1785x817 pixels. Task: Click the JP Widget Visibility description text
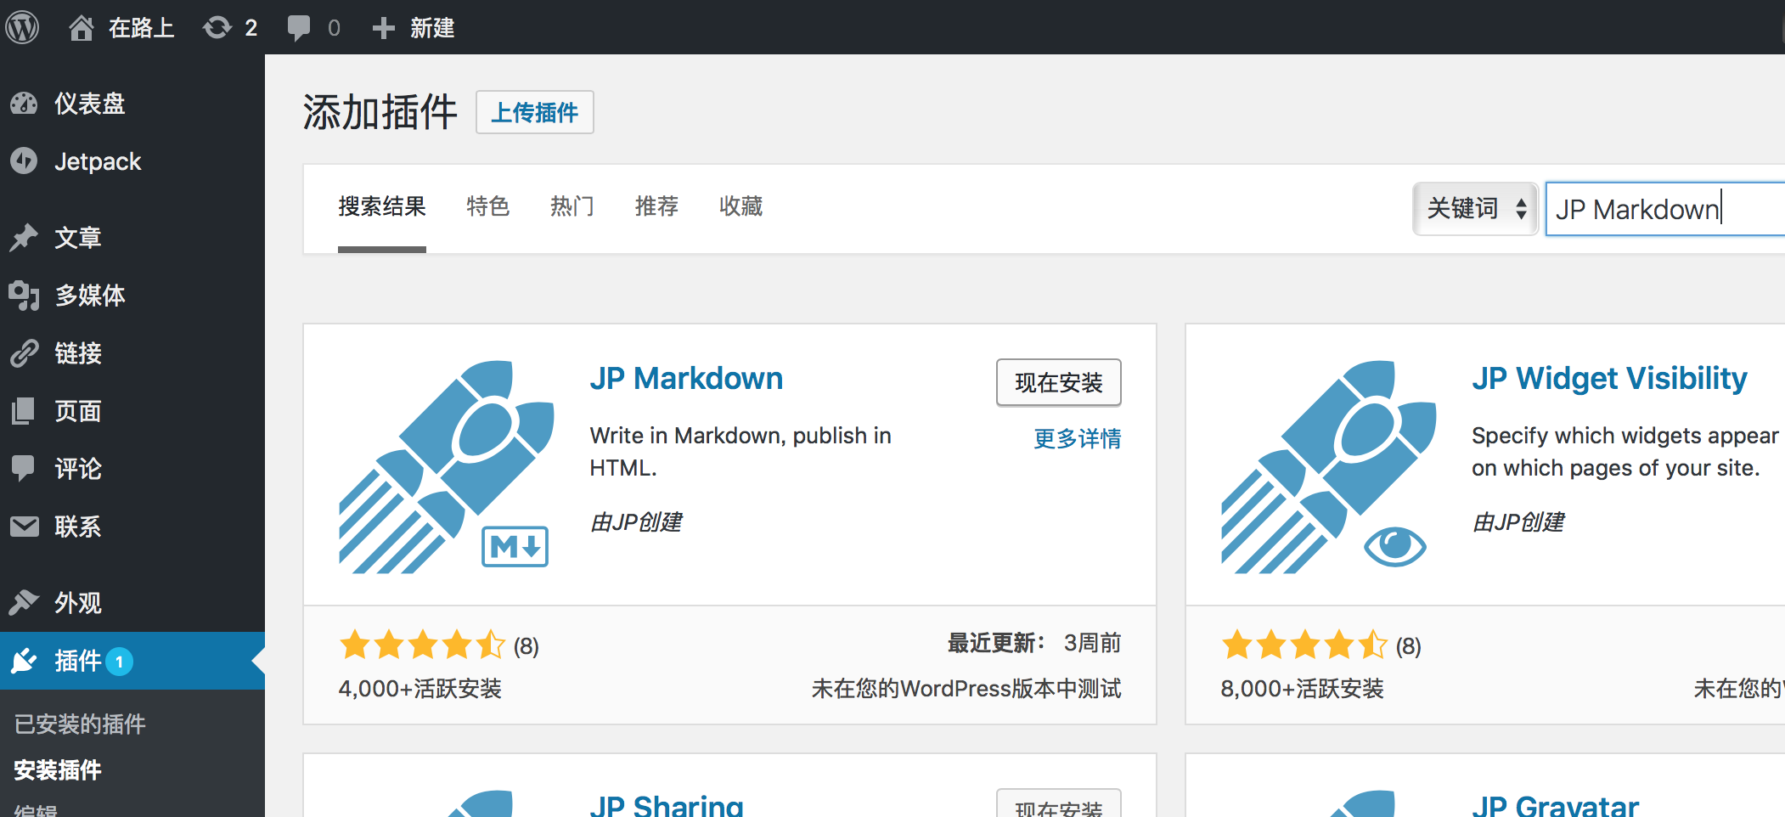point(1625,452)
